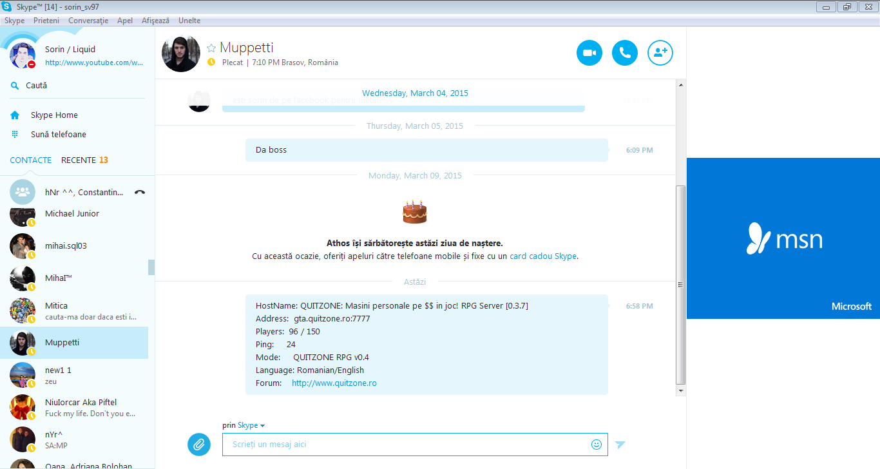Click the 6:58 PM message timestamp

click(x=640, y=307)
